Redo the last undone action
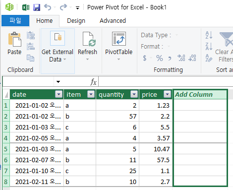Viewport: 233px width, 190px height. (x=63, y=7)
